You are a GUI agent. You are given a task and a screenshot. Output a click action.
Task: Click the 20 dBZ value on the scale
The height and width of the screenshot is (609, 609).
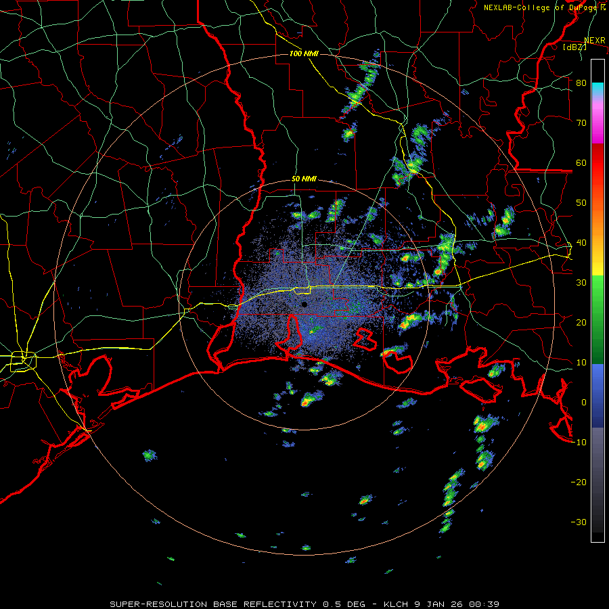[x=581, y=323]
